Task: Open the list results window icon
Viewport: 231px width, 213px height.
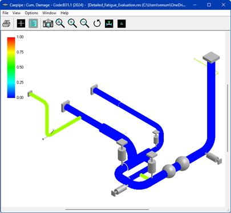Action: coord(33,23)
